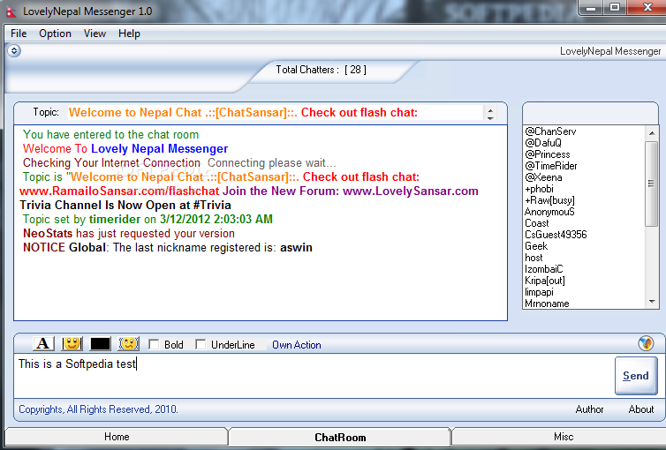Open the Help menu
666x450 pixels.
pos(129,34)
